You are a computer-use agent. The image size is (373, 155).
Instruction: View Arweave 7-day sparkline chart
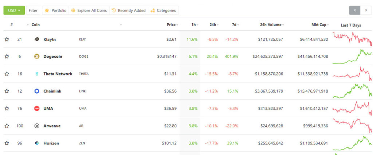(x=352, y=126)
